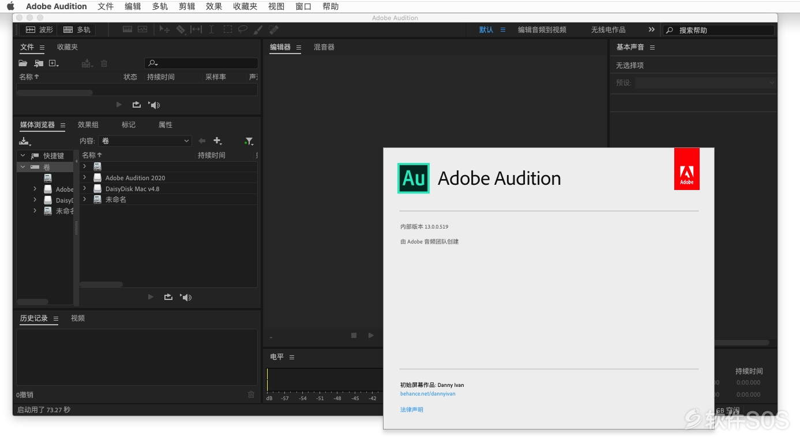Click the Adobe logo in the About dialog
This screenshot has width=800, height=437.
click(686, 169)
